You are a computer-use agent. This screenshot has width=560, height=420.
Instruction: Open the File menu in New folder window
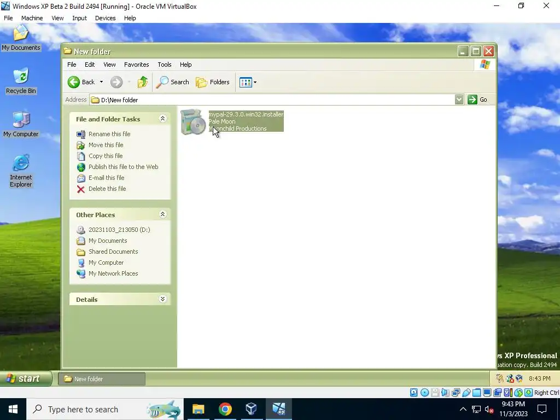pos(72,65)
